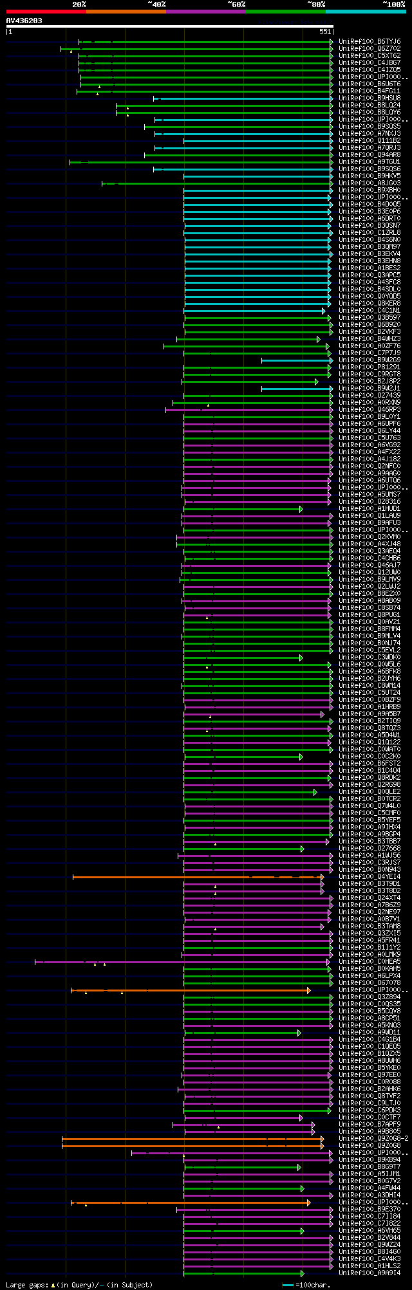The width and height of the screenshot is (412, 1290).
Task: Select label UniRef100_Q8KER8
Action: coord(370,303)
